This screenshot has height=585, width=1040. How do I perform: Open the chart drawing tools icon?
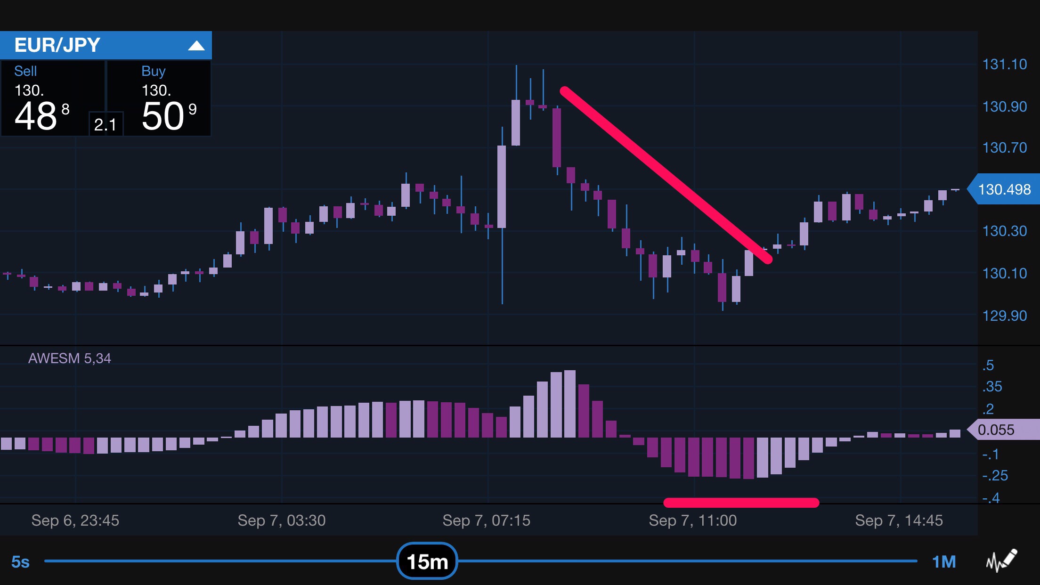pos(1001,561)
